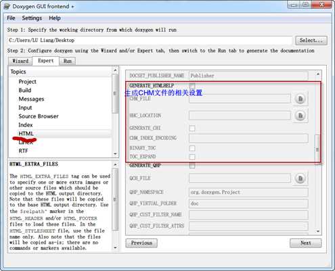Screen dimensions: 335x271
Task: Click the DOCSET_PUBLISHER_NAME input field
Action: (x=248, y=76)
